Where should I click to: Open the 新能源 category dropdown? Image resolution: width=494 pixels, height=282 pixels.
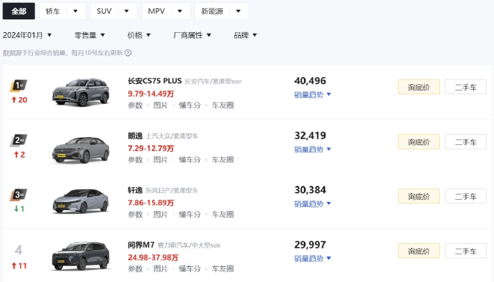click(x=222, y=11)
